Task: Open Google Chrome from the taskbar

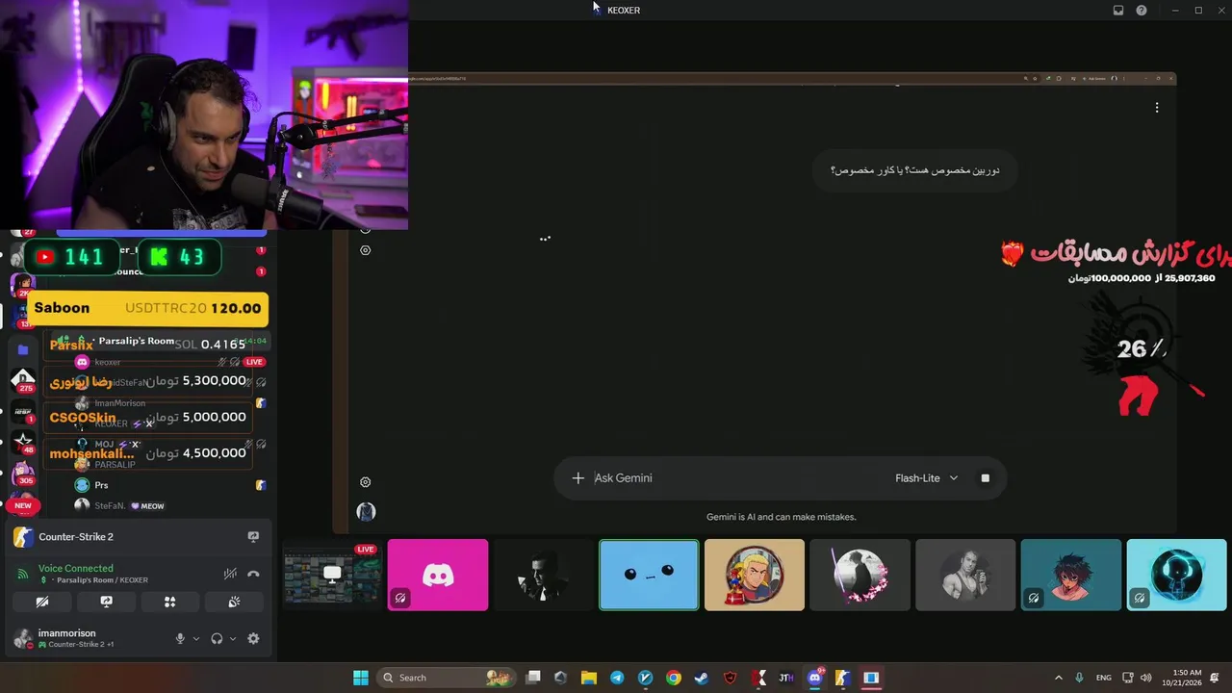Action: click(674, 678)
